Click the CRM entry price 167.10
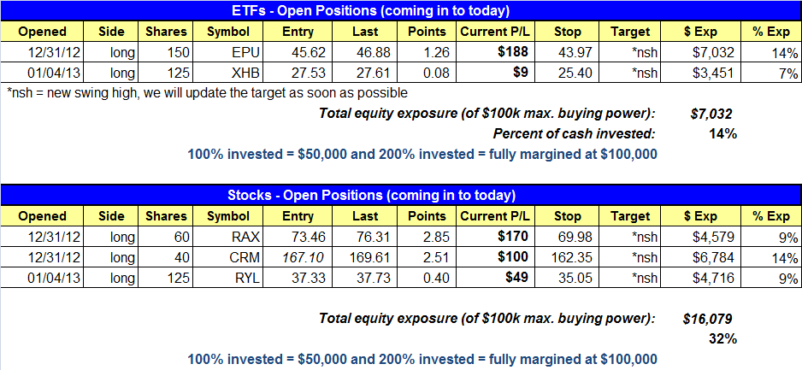Screen dimensions: 802x370 298,257
